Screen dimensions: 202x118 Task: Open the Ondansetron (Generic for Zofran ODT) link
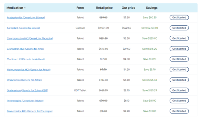click(x=27, y=90)
